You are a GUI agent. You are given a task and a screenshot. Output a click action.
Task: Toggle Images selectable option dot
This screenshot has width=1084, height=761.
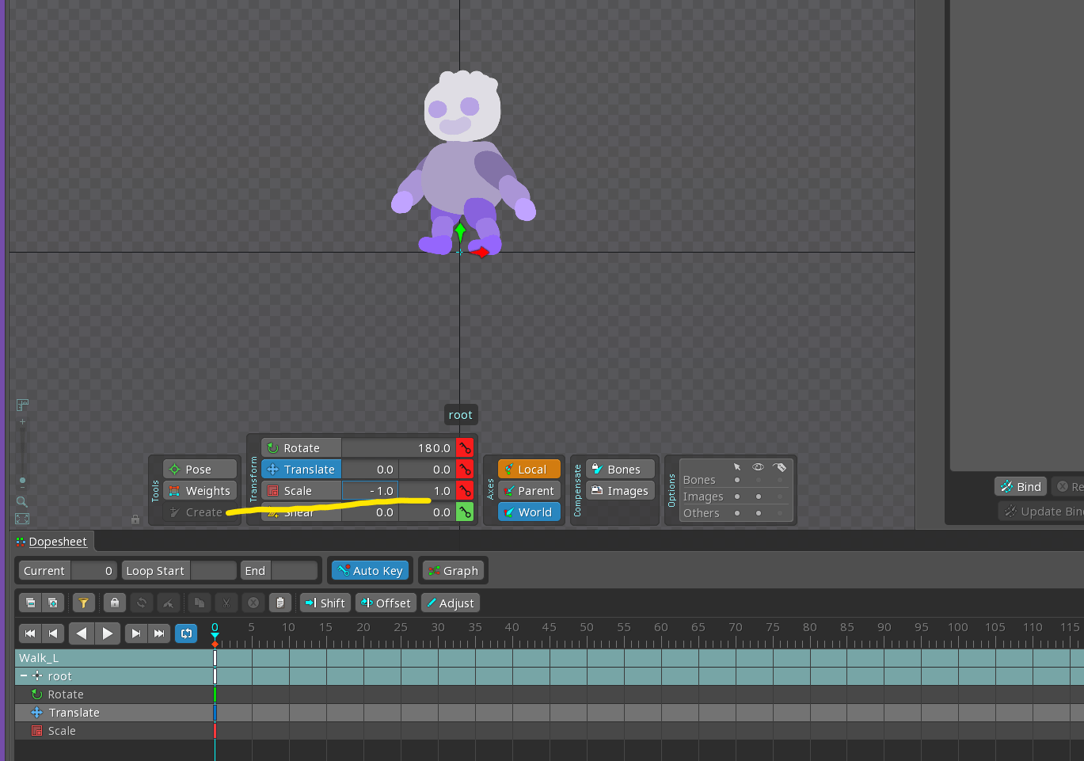737,497
